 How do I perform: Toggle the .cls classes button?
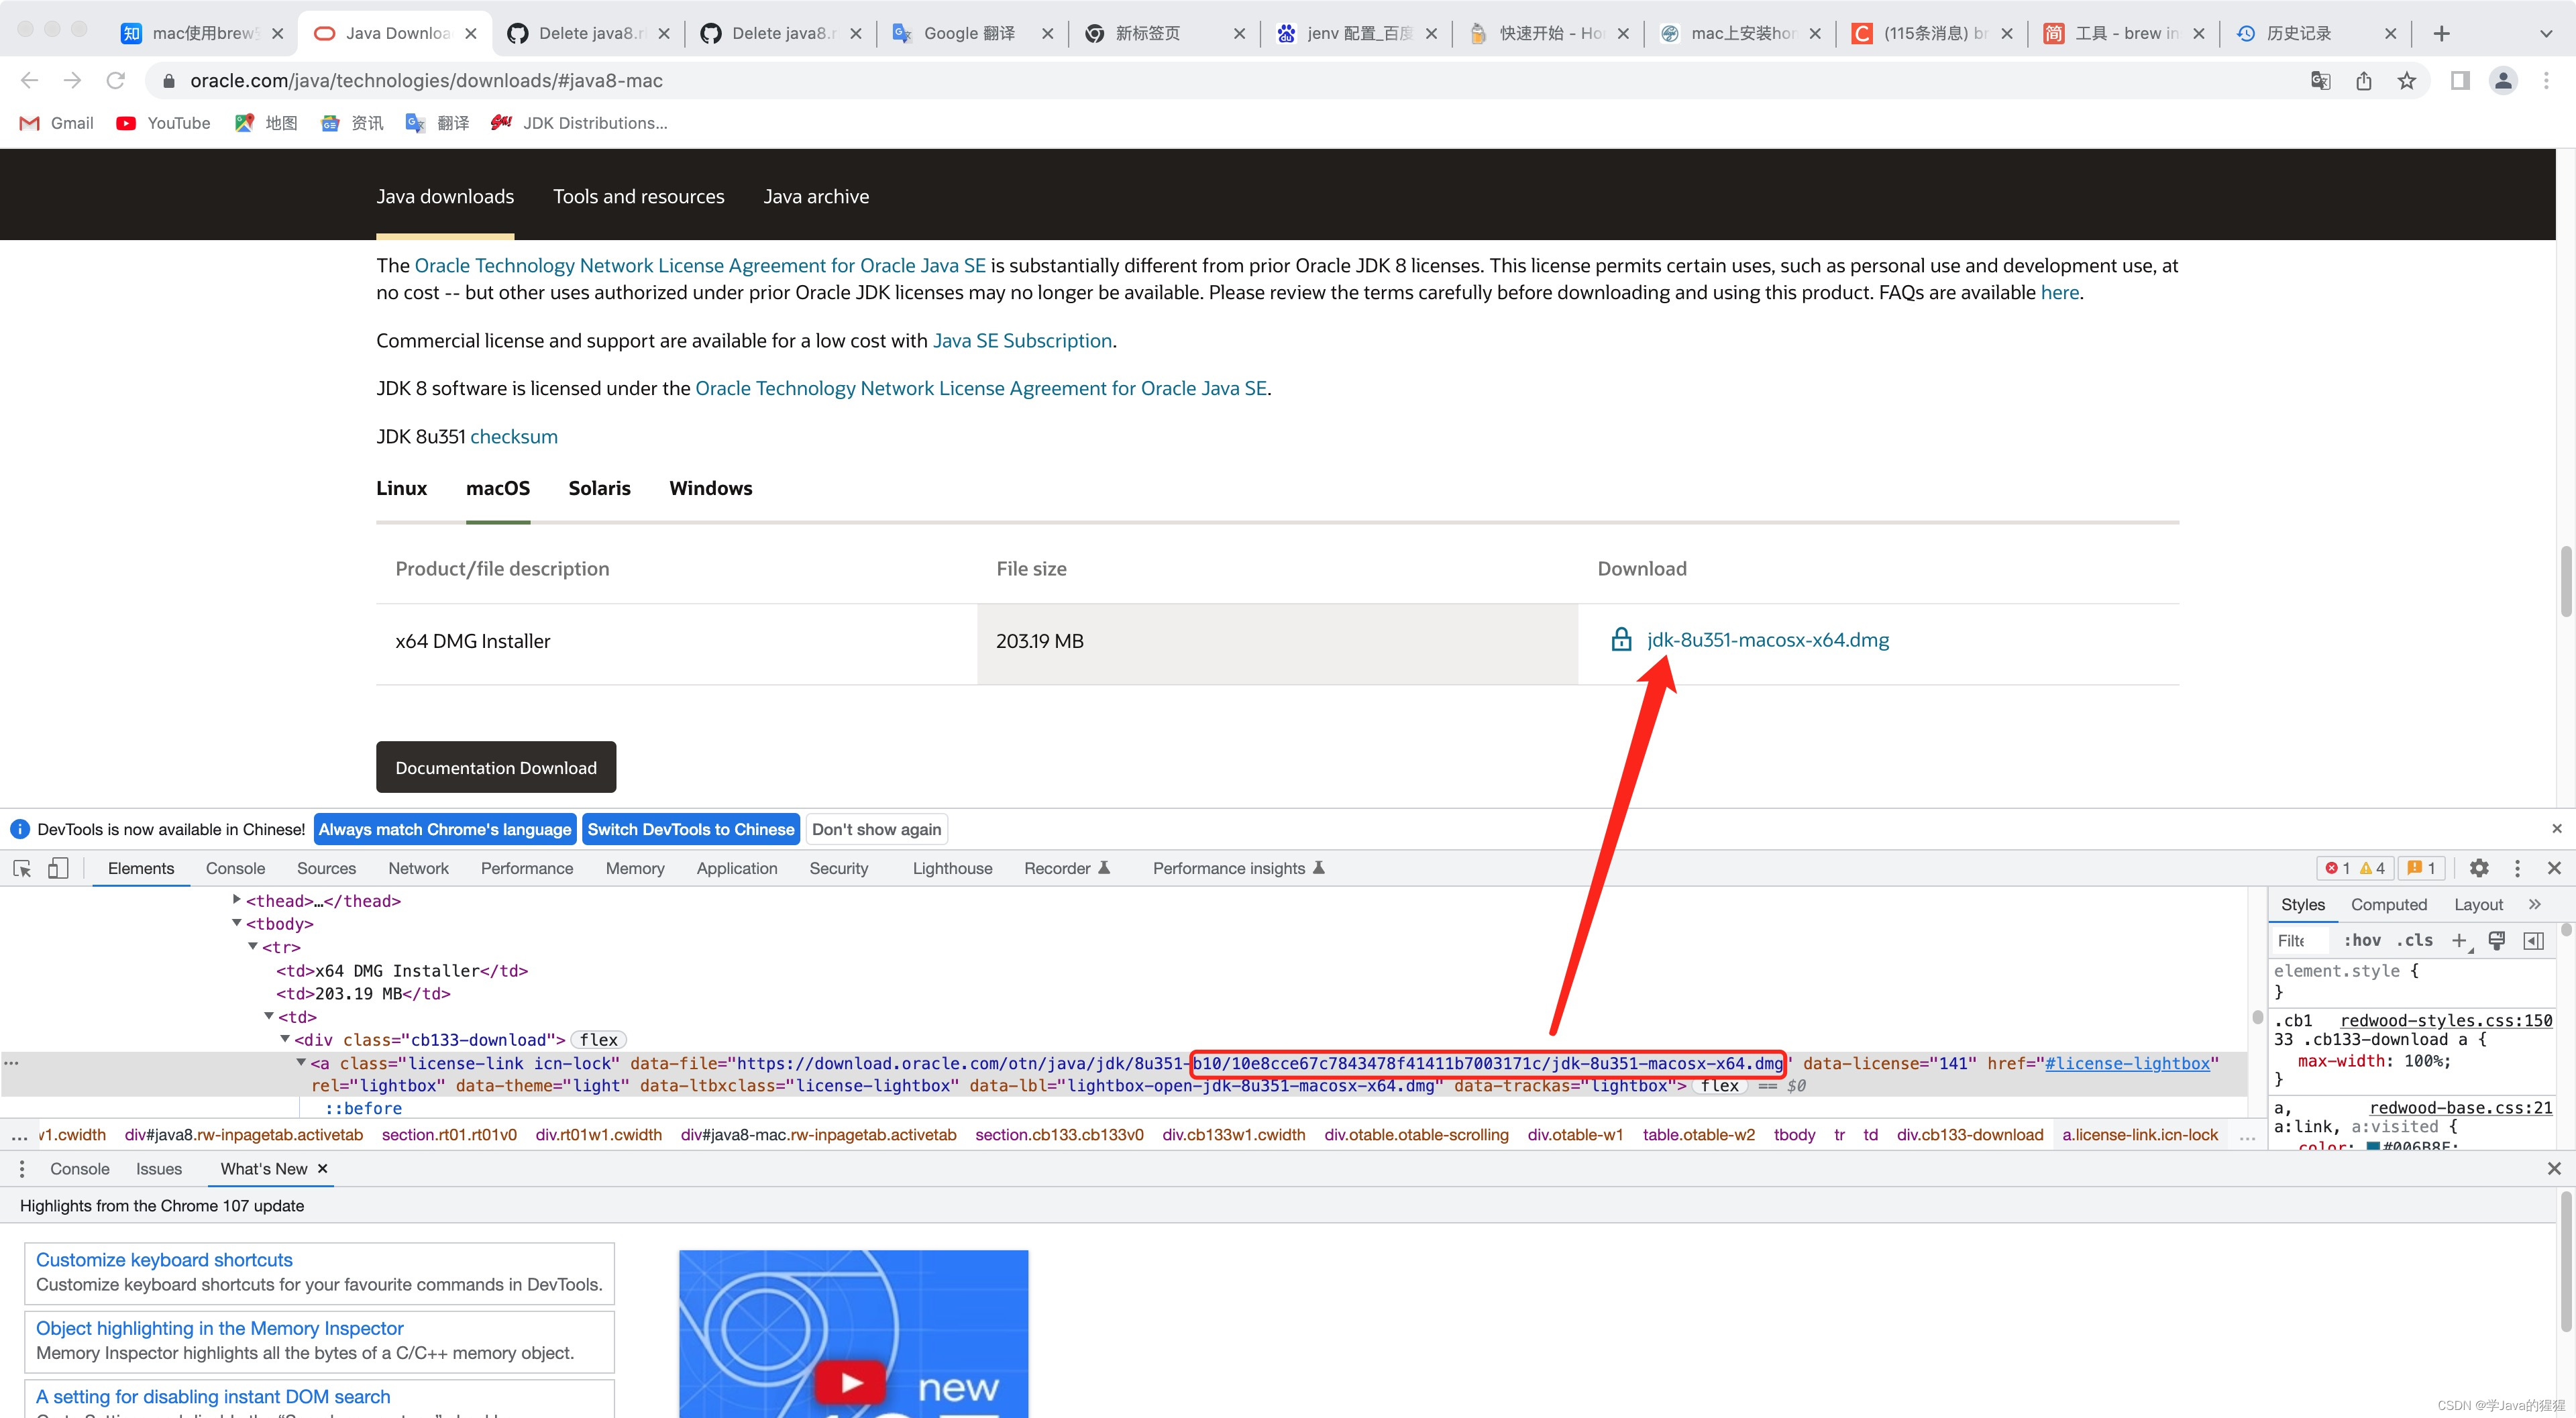click(x=2414, y=940)
